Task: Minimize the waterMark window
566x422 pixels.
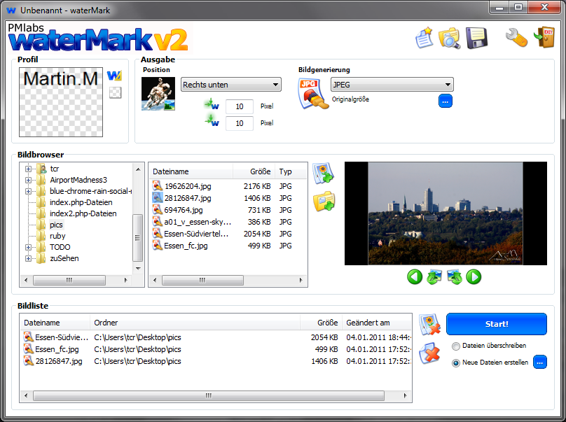Action: 499,7
